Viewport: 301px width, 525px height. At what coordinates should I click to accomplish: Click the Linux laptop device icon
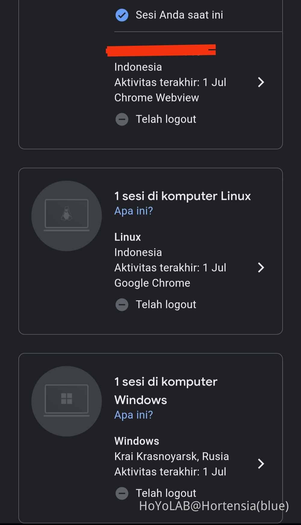[67, 216]
